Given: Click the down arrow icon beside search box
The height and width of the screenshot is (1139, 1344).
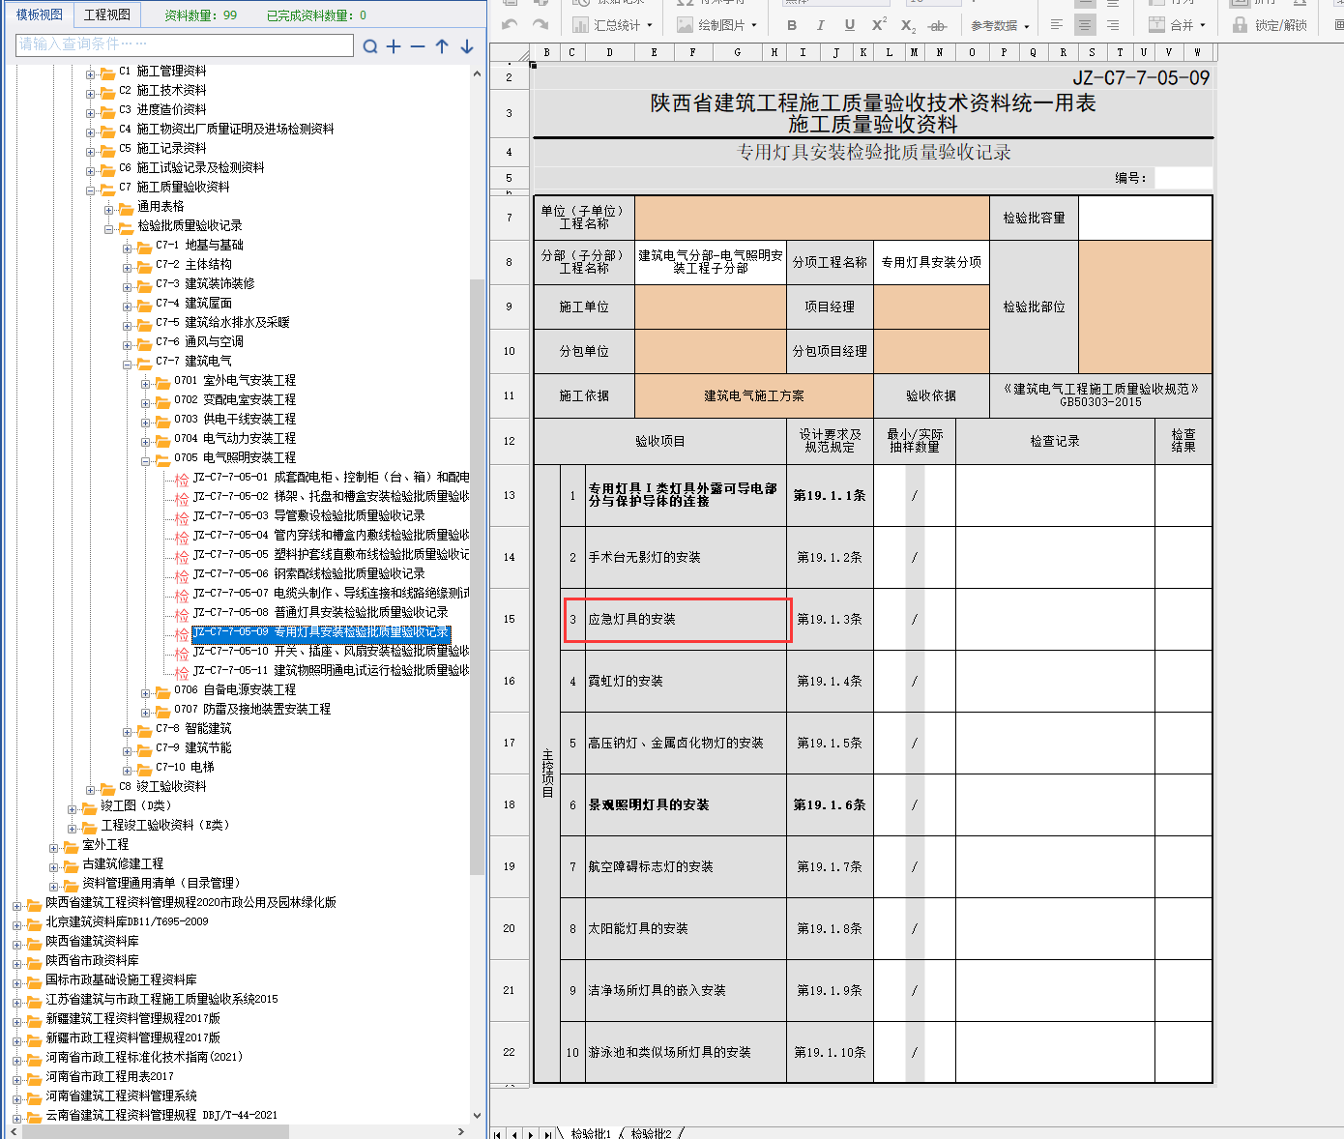Looking at the screenshot, I should tap(466, 46).
